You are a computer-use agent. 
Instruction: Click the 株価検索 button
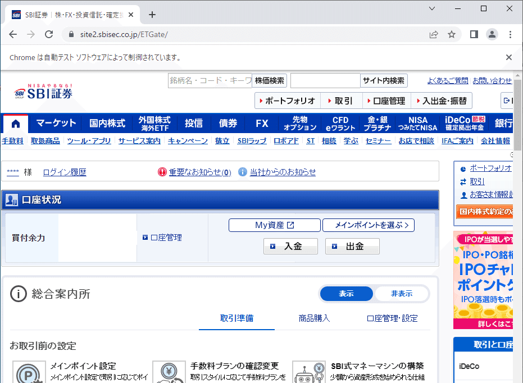[x=270, y=80]
